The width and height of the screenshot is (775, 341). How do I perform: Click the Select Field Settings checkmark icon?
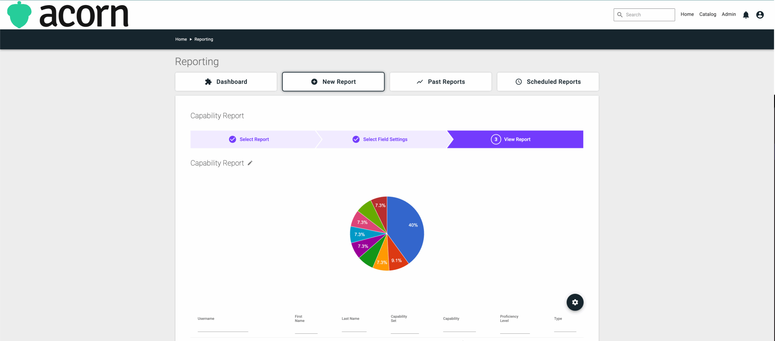356,139
